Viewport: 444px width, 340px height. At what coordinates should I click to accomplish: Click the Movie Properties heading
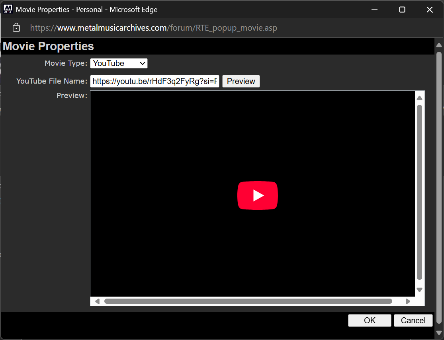(48, 46)
